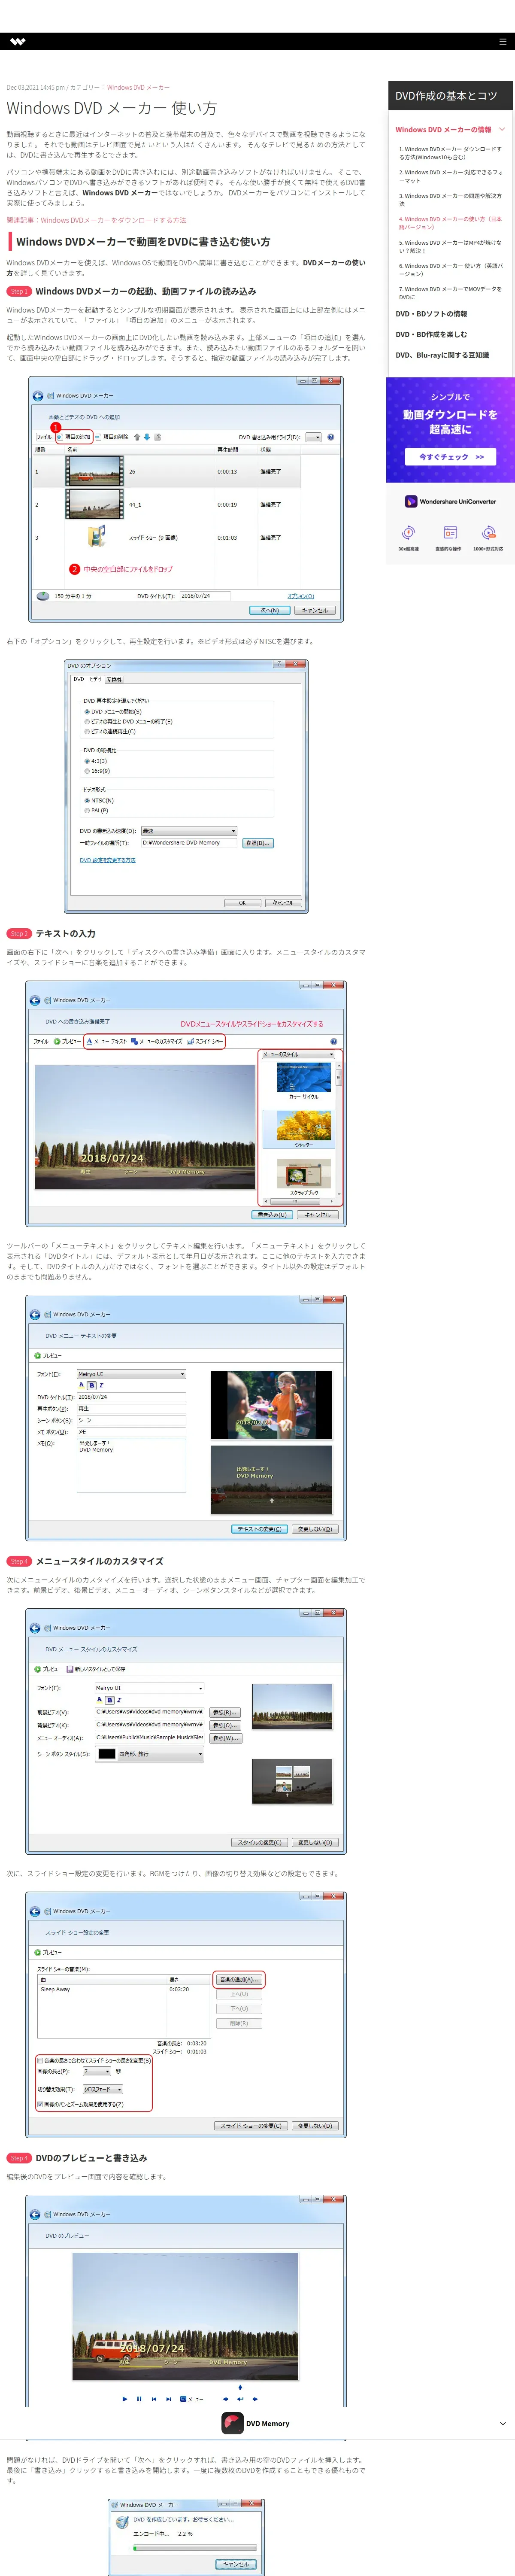Open ファイル menu in DVD への追加 window
Image resolution: width=515 pixels, height=2576 pixels.
44,437
